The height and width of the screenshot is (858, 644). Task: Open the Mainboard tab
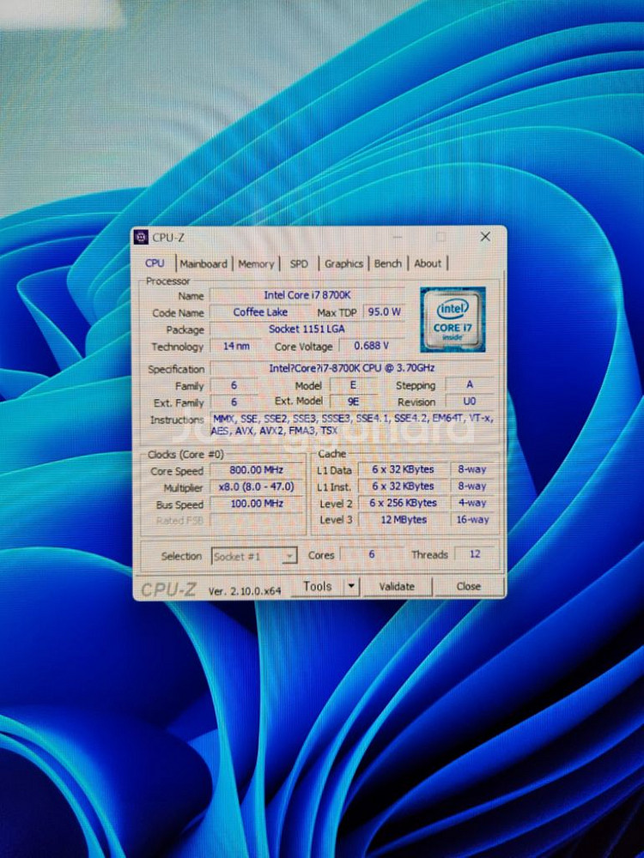point(204,263)
